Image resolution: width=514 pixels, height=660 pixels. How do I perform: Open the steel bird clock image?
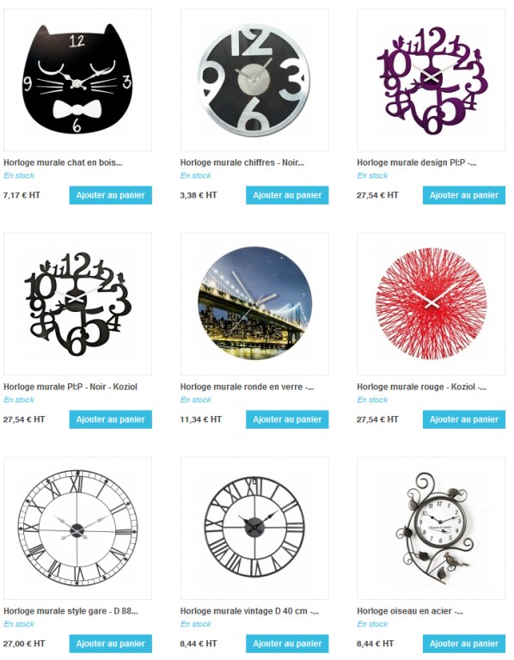431,529
